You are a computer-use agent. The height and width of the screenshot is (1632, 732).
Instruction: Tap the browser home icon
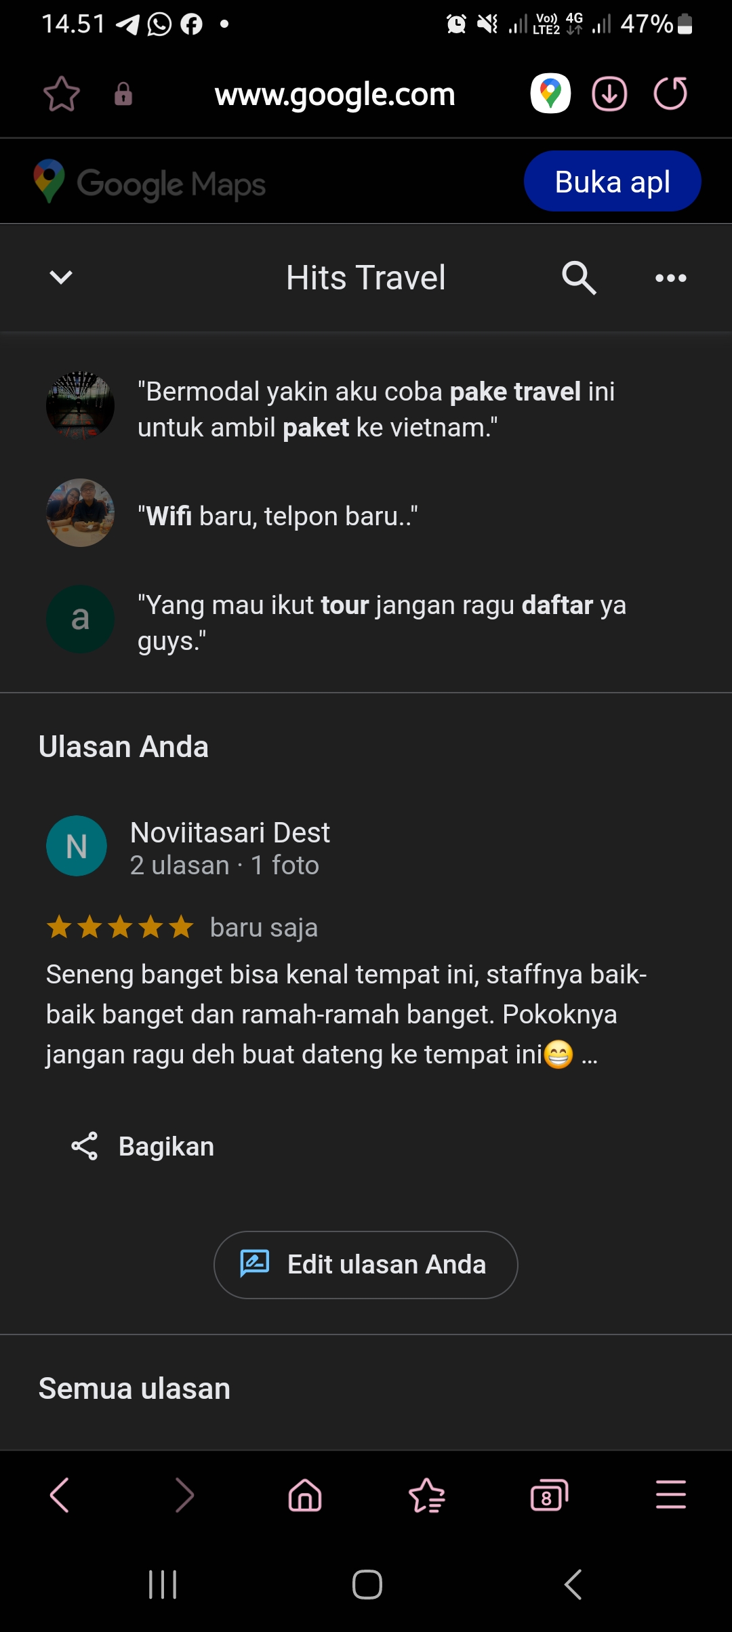click(305, 1494)
